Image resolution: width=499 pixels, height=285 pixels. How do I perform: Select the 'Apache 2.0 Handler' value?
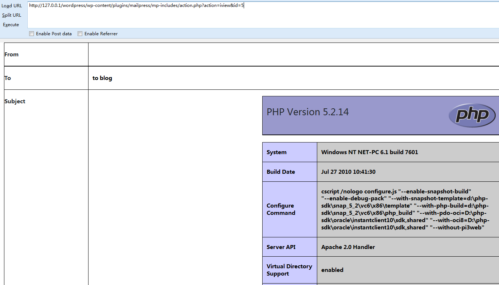point(348,247)
